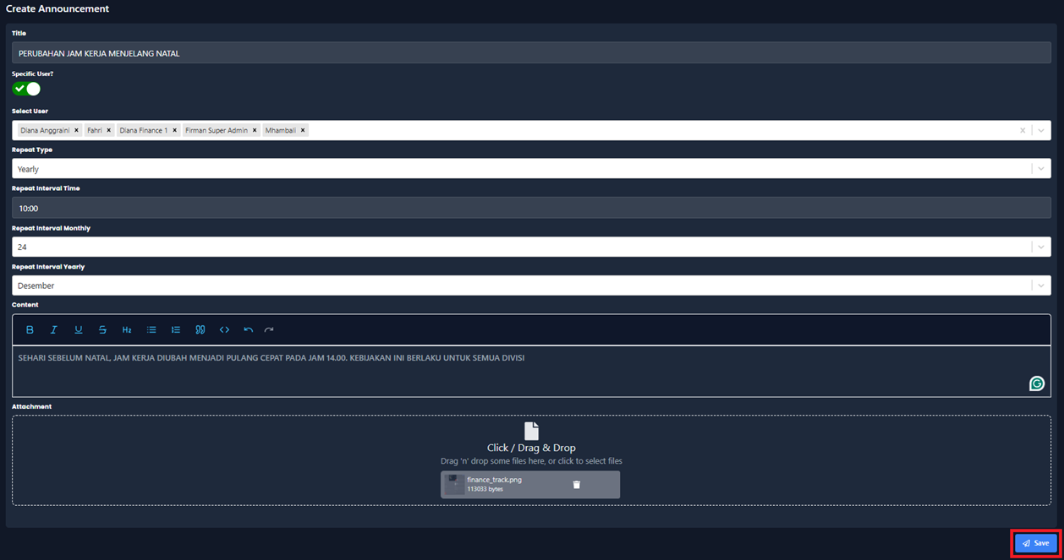Clear all selected users
This screenshot has width=1064, height=560.
point(1023,130)
